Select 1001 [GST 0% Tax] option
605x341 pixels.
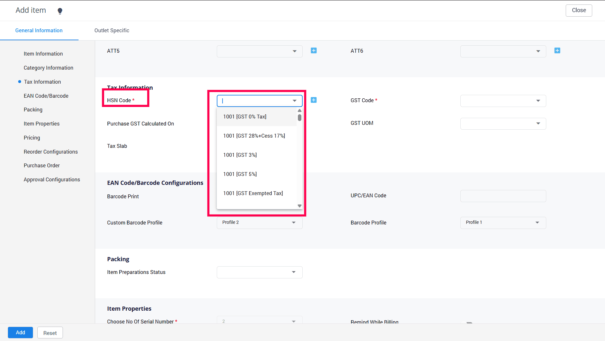coord(245,117)
